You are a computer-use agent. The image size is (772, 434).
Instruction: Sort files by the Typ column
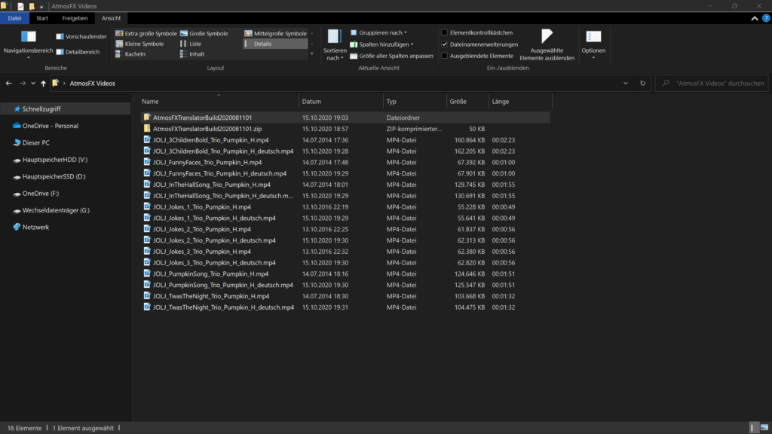click(x=415, y=102)
